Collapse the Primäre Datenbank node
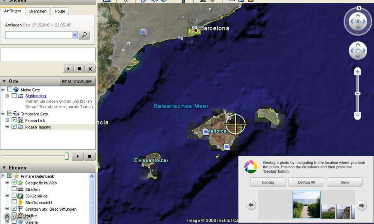The height and width of the screenshot is (224, 374). point(3,176)
